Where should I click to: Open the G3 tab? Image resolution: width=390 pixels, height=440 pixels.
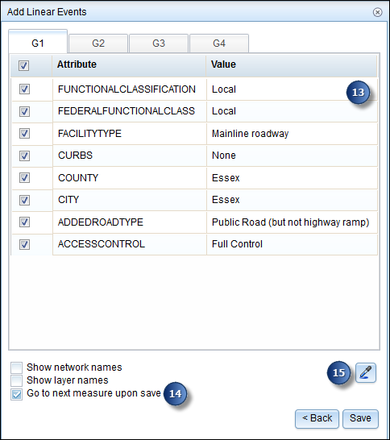(159, 44)
